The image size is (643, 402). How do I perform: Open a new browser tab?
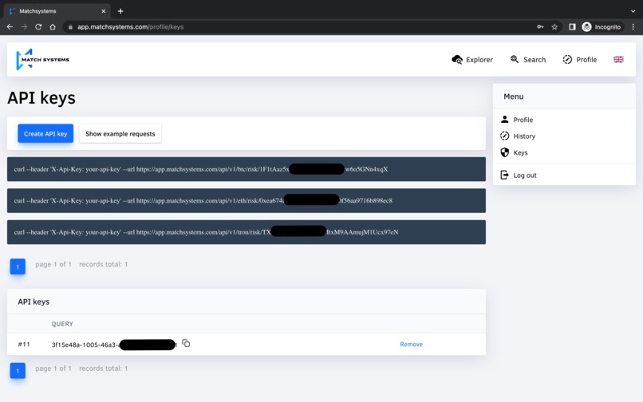(120, 11)
